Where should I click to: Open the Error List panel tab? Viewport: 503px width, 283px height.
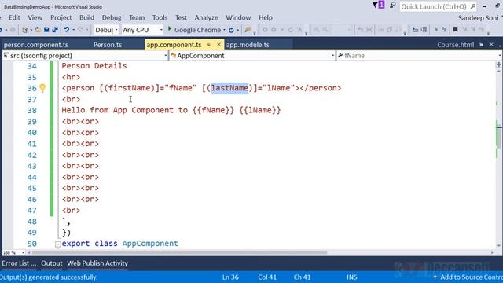19,263
